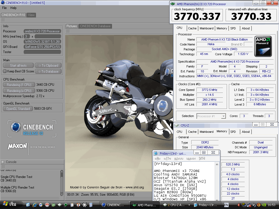Screen dimensions: 279x209
Task: Switch to Friday~13rd Notepad taskbar button
Action: (207, 205)
